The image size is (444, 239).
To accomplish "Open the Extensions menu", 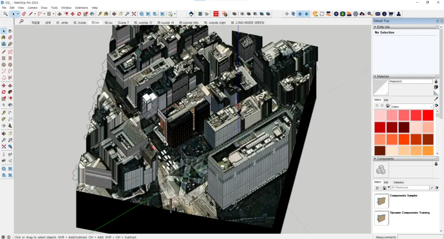I will pos(82,8).
